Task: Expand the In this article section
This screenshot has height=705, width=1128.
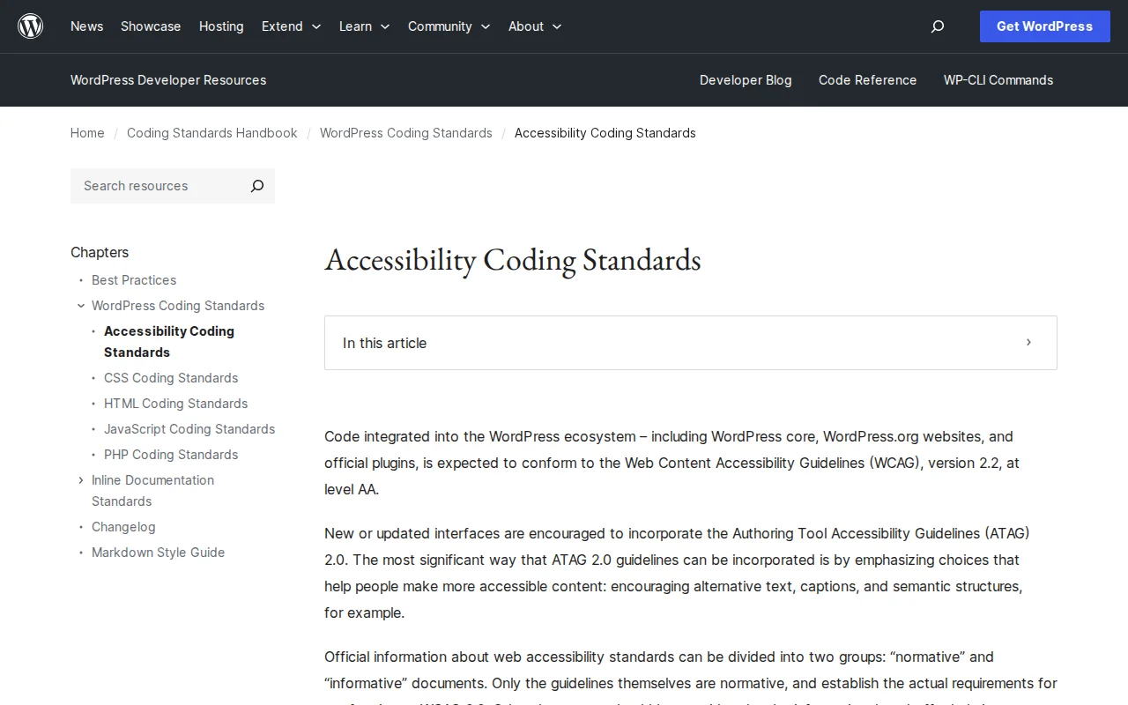Action: coord(1028,343)
